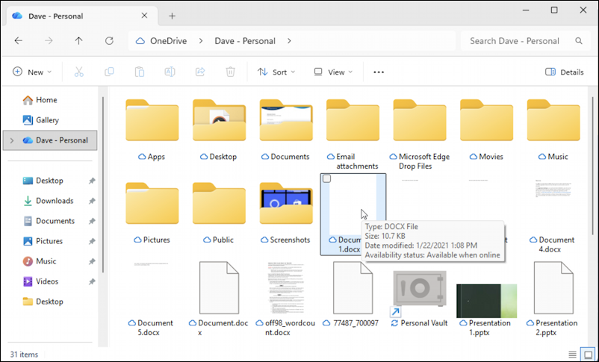Switch to large thumbnails view in status bar
Screen dimensions: 599x362
point(588,354)
